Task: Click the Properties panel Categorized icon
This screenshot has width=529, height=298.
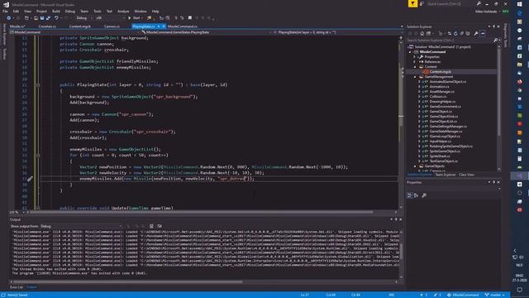Action: click(409, 195)
